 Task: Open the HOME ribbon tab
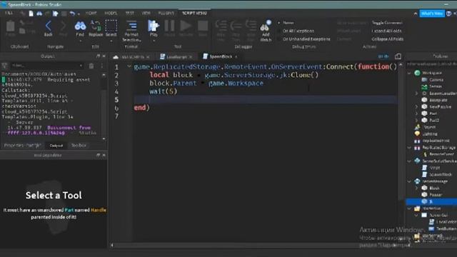coord(91,14)
